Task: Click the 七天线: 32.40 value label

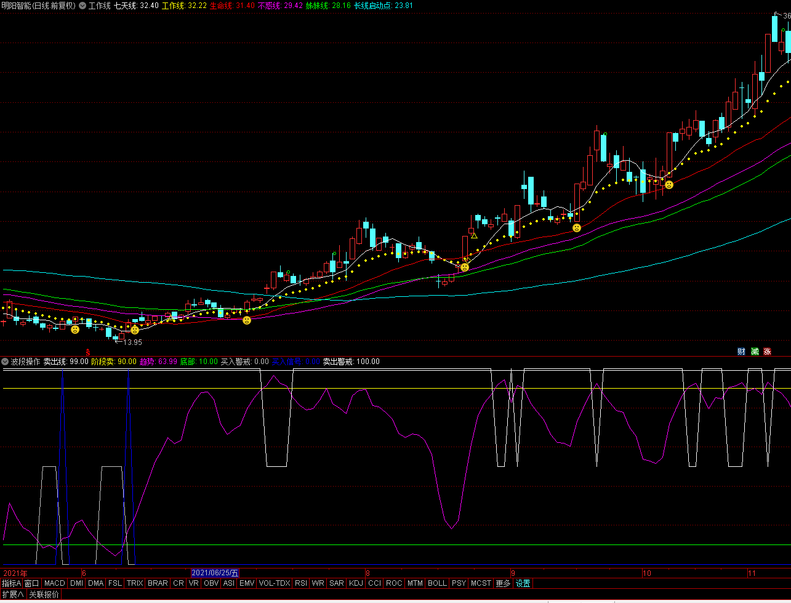Action: click(137, 6)
